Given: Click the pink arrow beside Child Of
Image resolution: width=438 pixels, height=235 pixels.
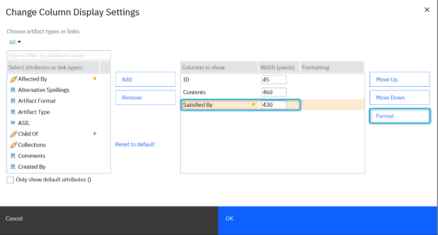Looking at the screenshot, I should point(95,134).
